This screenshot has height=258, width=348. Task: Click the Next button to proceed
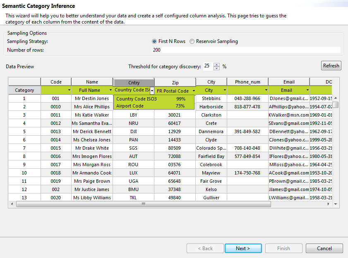tap(243, 248)
